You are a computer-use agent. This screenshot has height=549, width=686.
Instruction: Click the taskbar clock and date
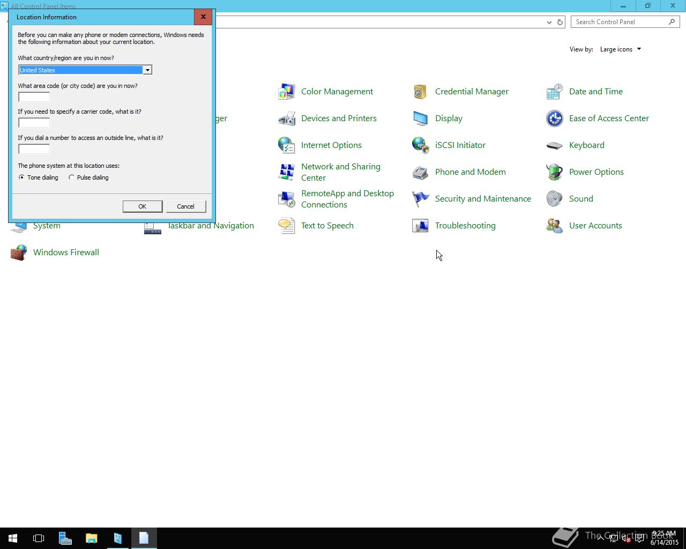pyautogui.click(x=665, y=538)
